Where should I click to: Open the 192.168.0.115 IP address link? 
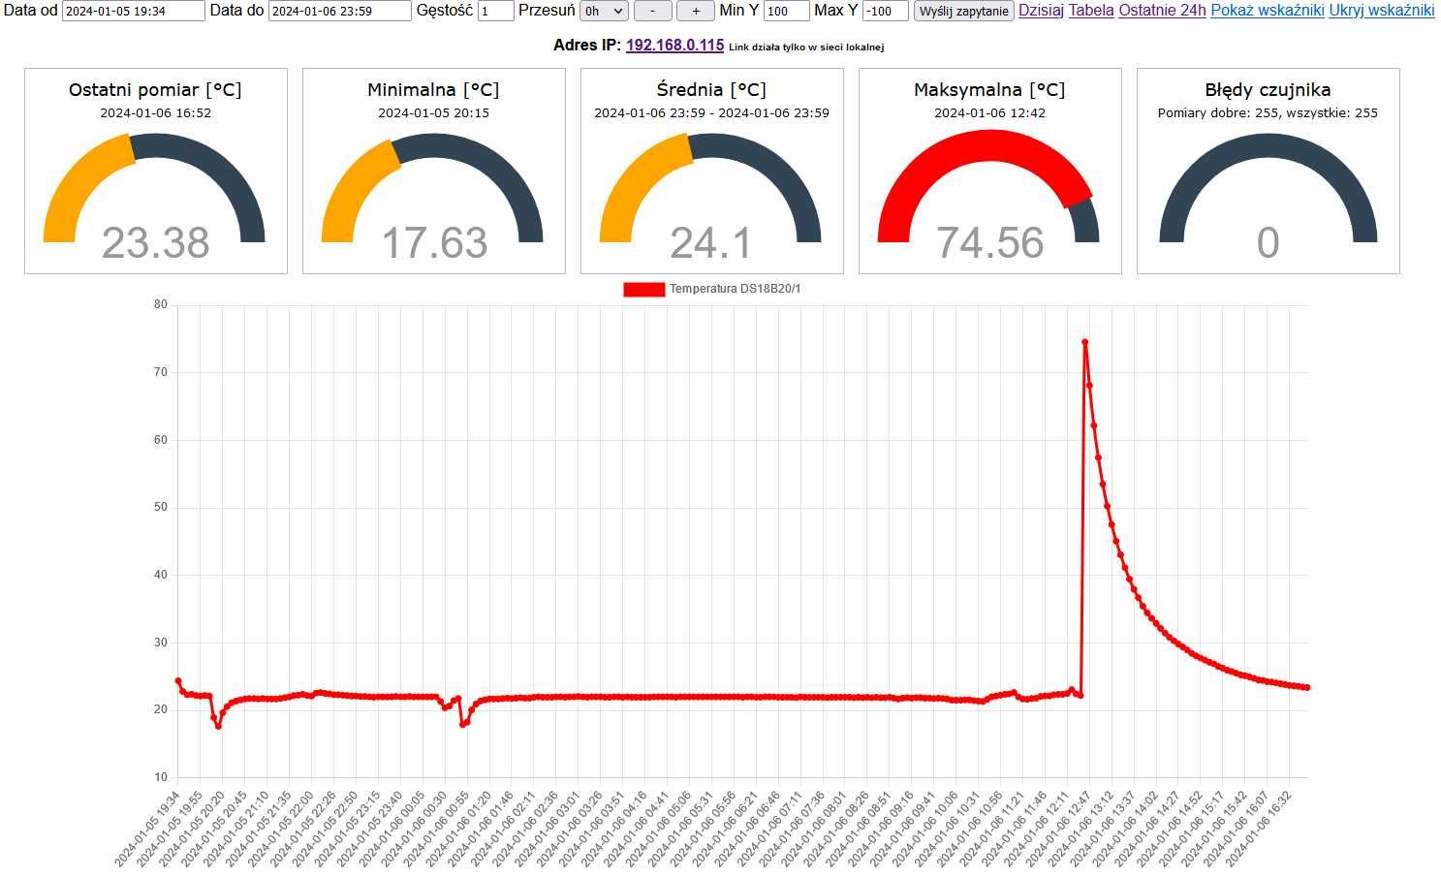674,45
